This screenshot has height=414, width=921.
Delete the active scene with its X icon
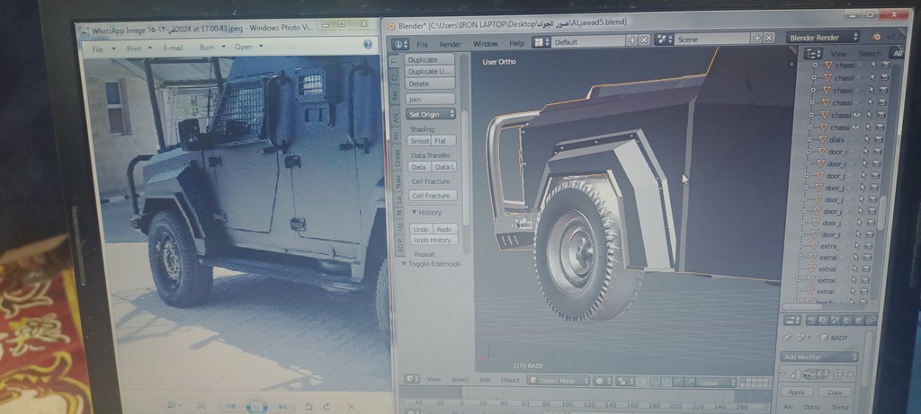click(768, 38)
